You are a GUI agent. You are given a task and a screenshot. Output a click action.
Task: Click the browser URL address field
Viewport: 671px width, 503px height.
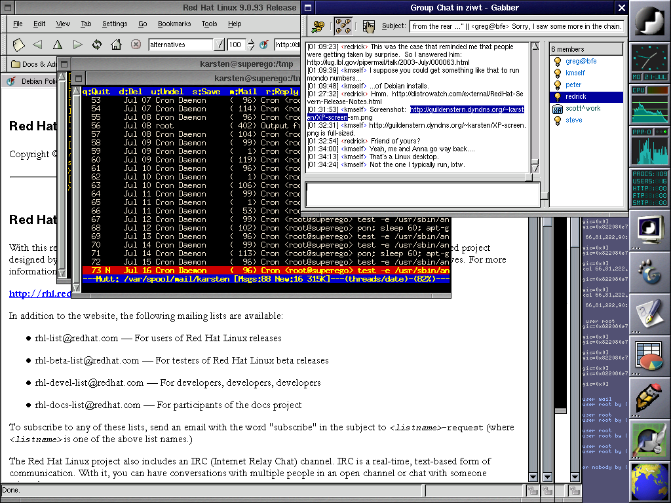coord(287,45)
